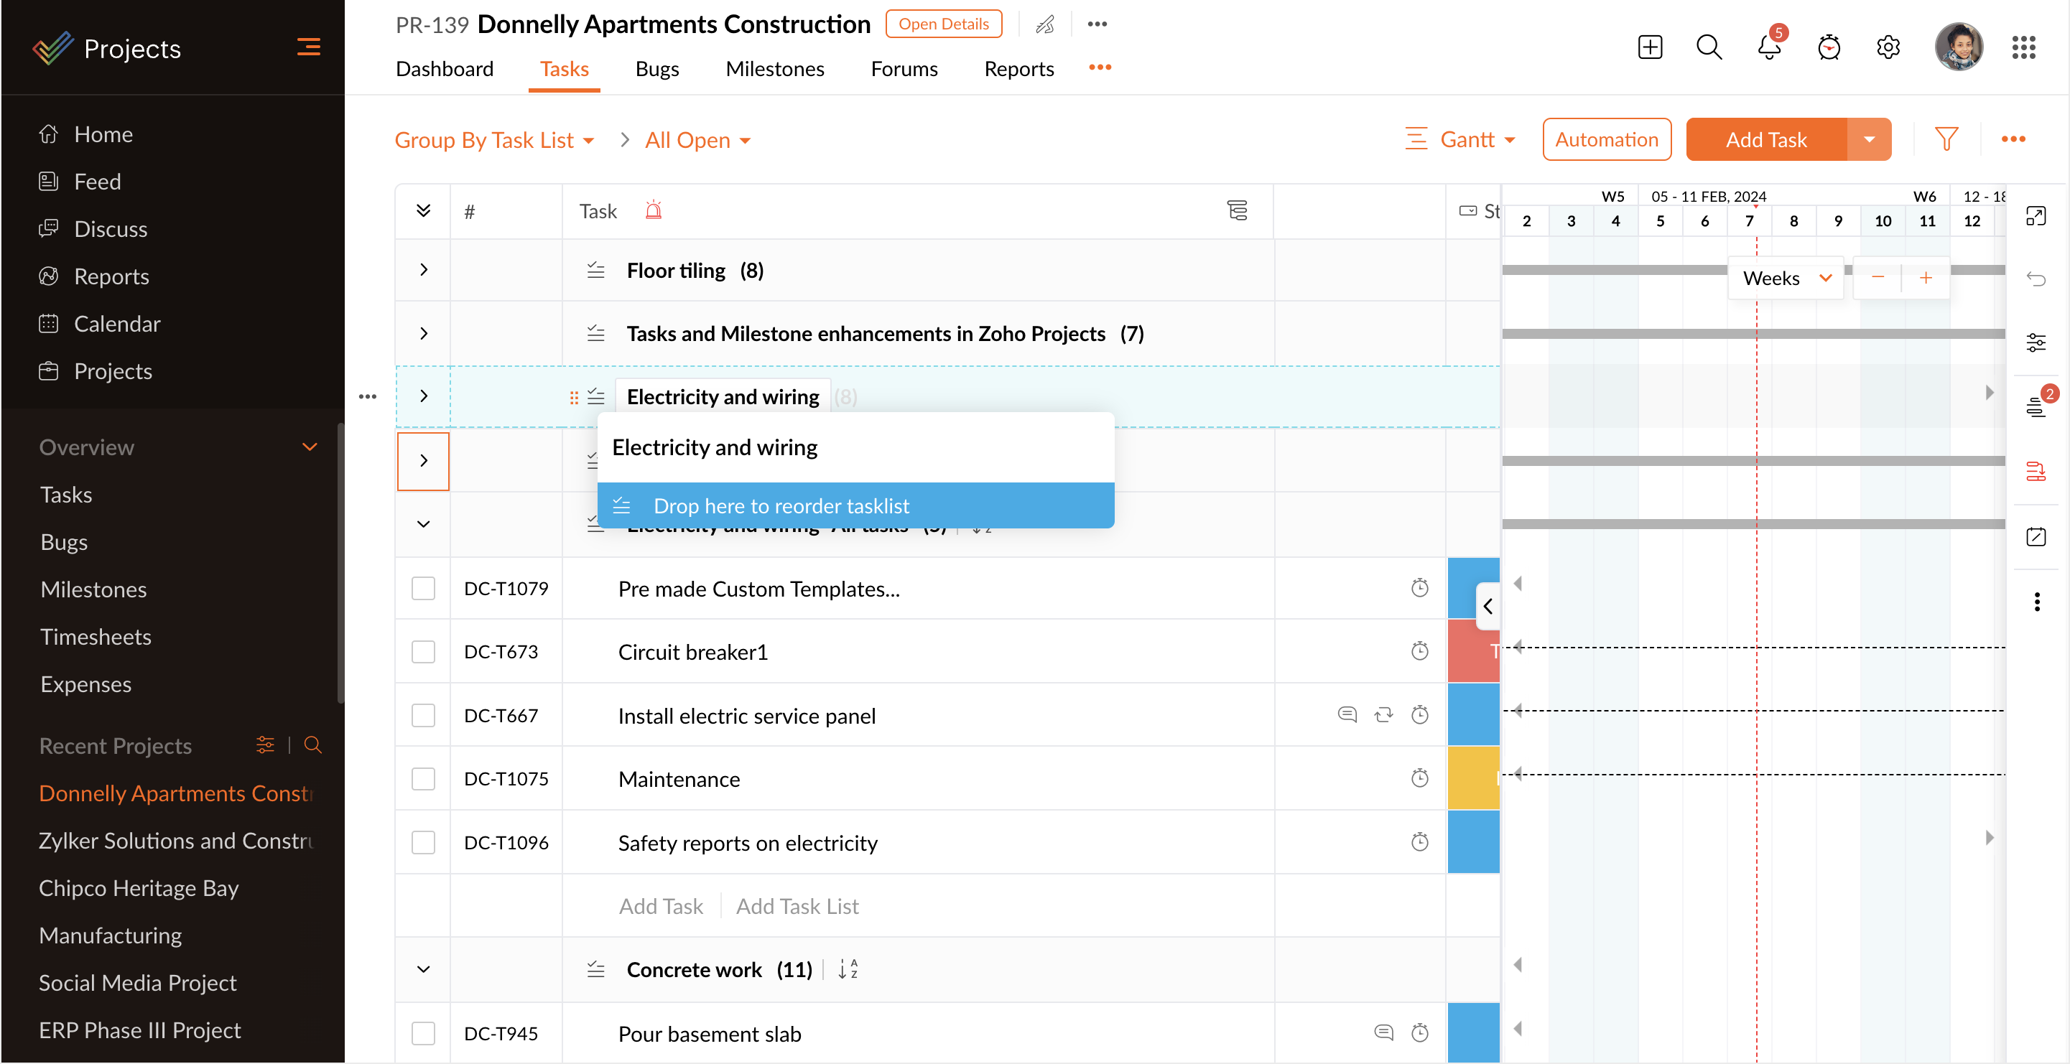The width and height of the screenshot is (2070, 1064).
Task: Check the box for DC-T1079 task
Action: (424, 589)
